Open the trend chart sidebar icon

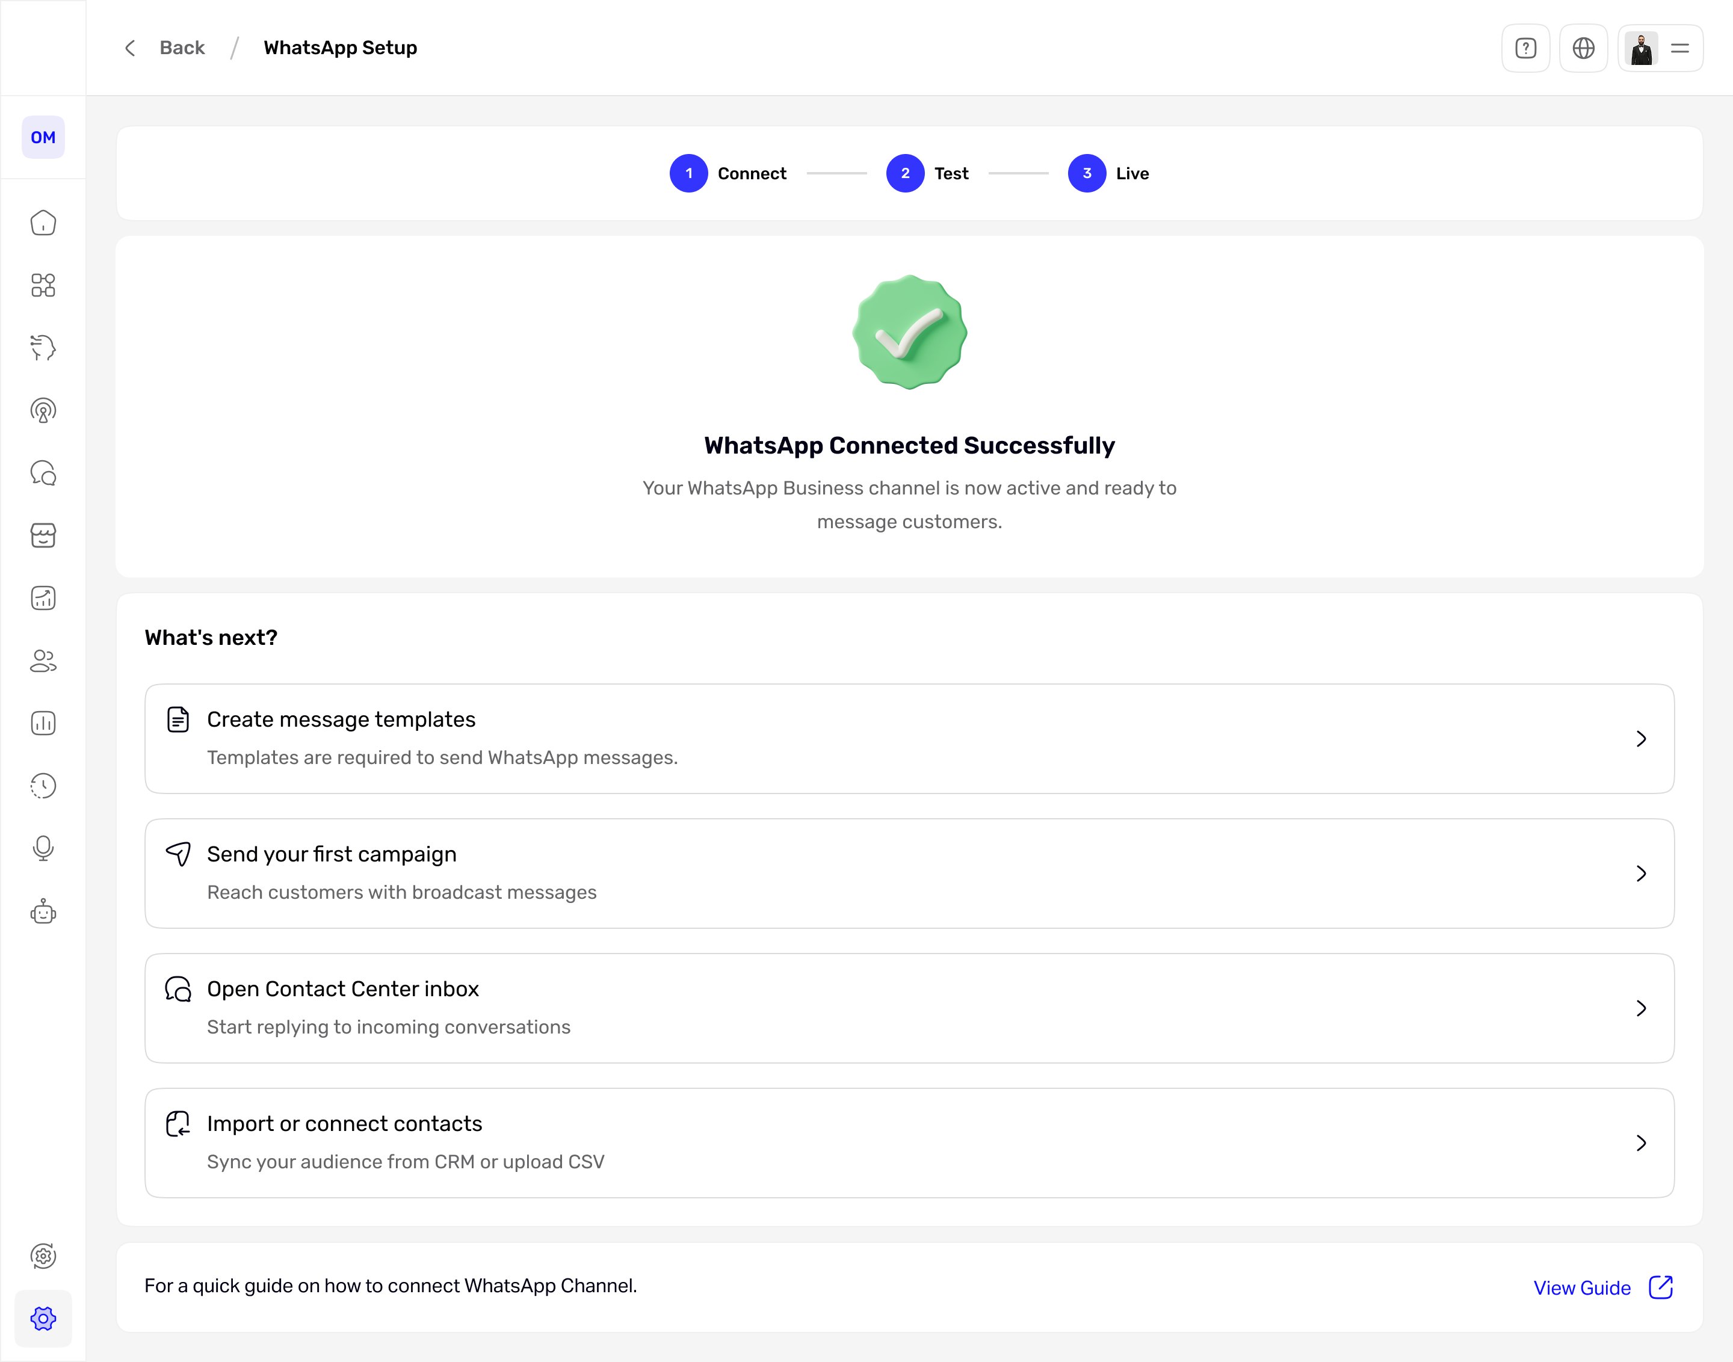pos(43,598)
